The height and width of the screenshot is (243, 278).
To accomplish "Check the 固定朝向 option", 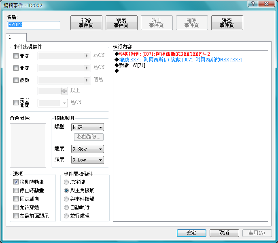I will click(16, 199).
